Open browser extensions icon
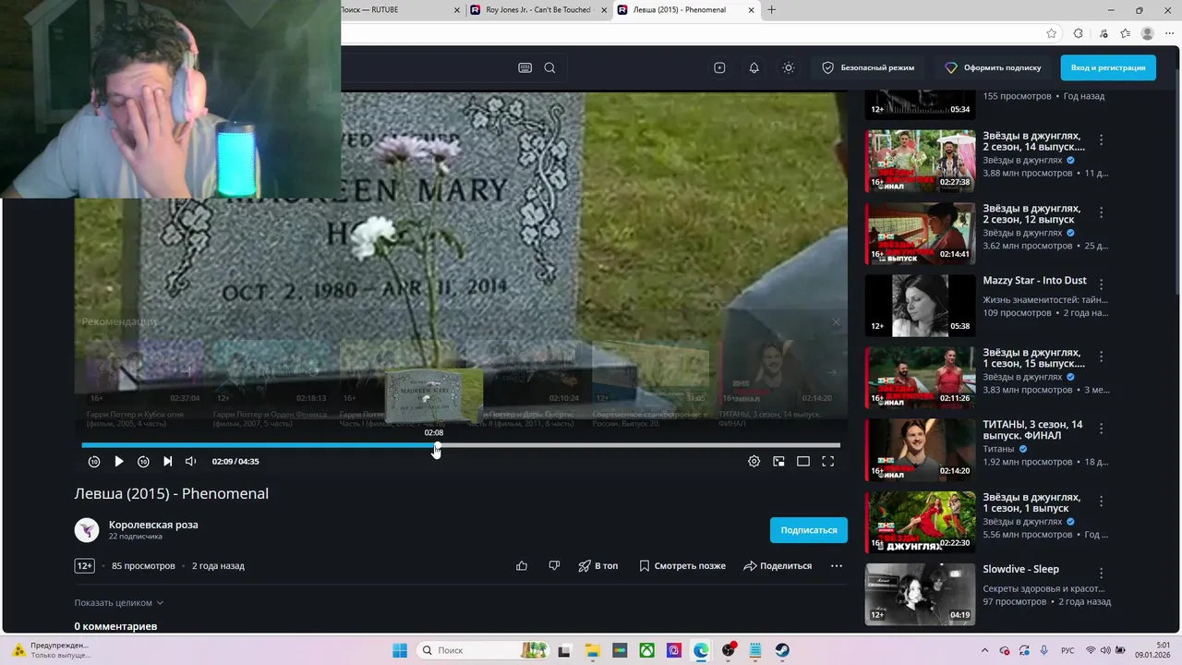1182x665 pixels. pos(1078,33)
